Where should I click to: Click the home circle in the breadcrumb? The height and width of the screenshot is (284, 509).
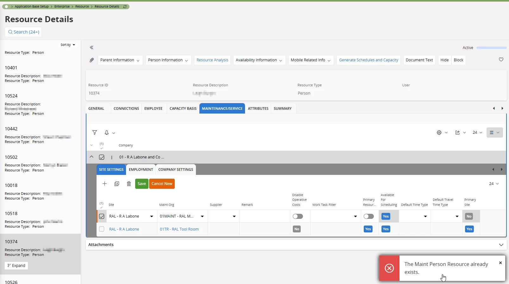pos(6,6)
